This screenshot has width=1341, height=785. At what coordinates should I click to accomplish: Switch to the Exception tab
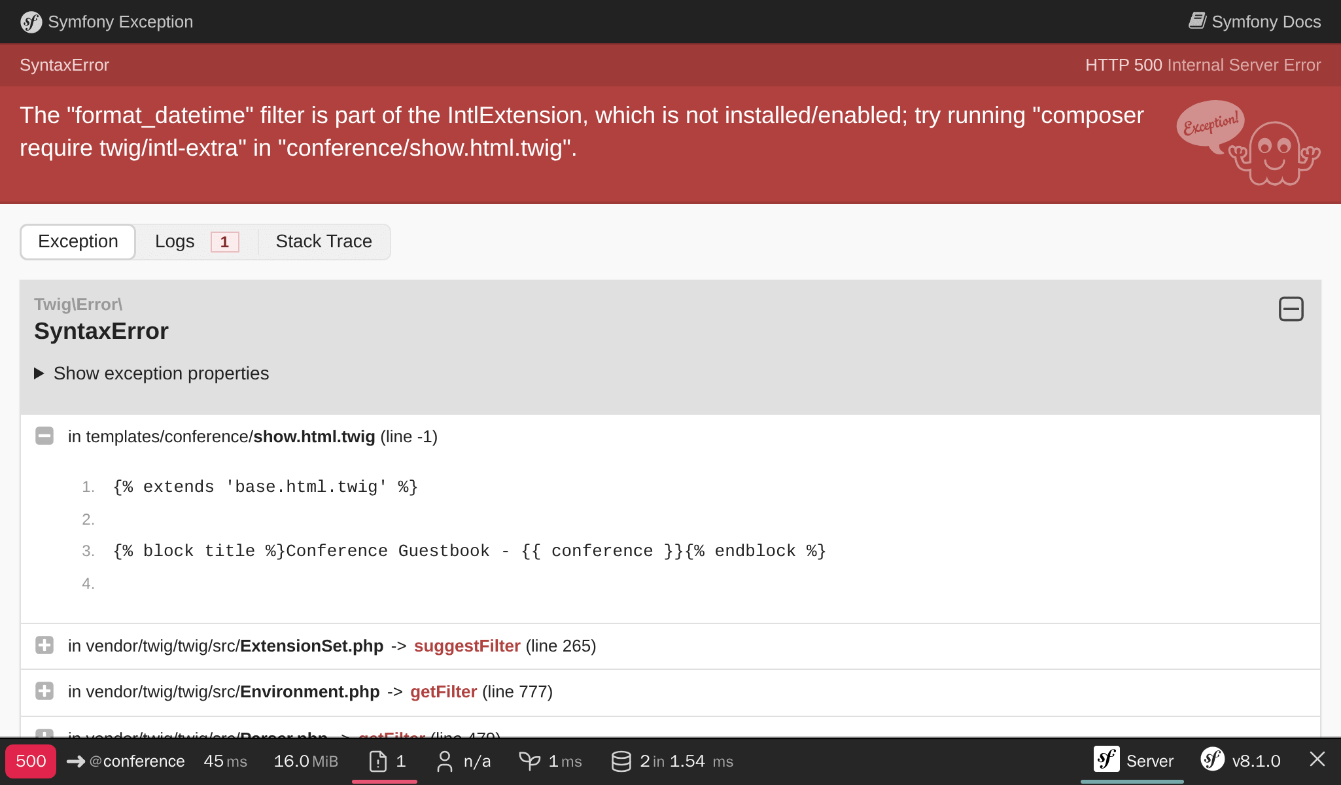click(x=78, y=241)
